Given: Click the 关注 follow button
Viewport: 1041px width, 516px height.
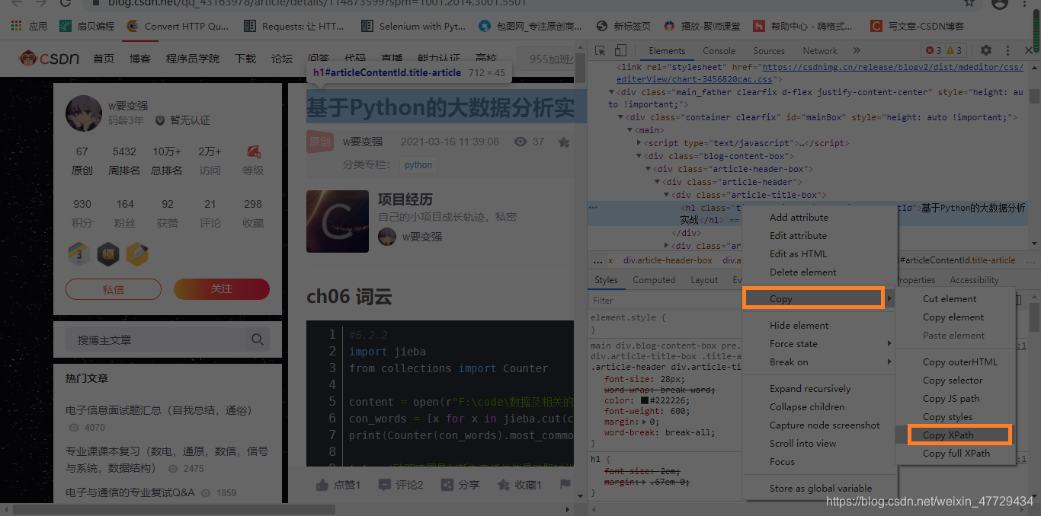Looking at the screenshot, I should (x=222, y=289).
